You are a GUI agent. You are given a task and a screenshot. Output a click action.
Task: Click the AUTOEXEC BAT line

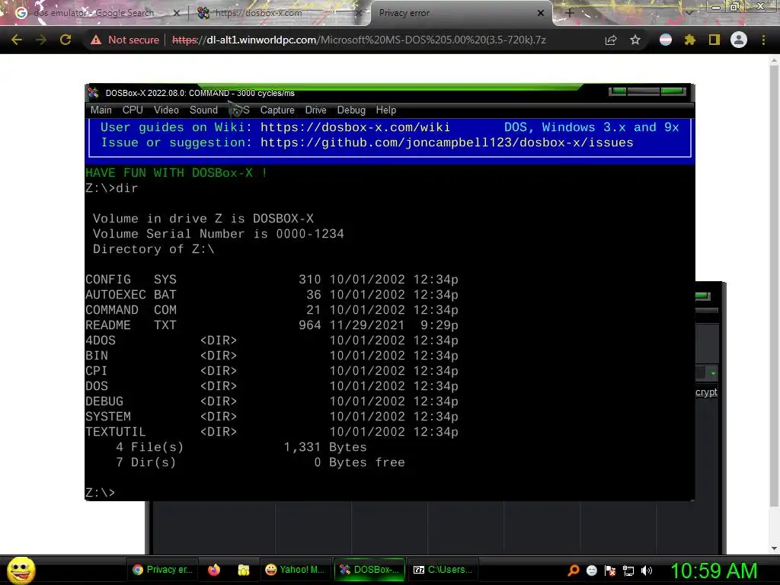[272, 295]
